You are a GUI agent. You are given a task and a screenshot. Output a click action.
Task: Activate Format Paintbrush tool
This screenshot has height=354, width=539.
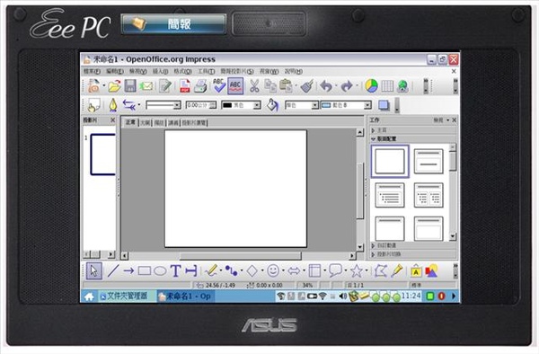tap(307, 86)
